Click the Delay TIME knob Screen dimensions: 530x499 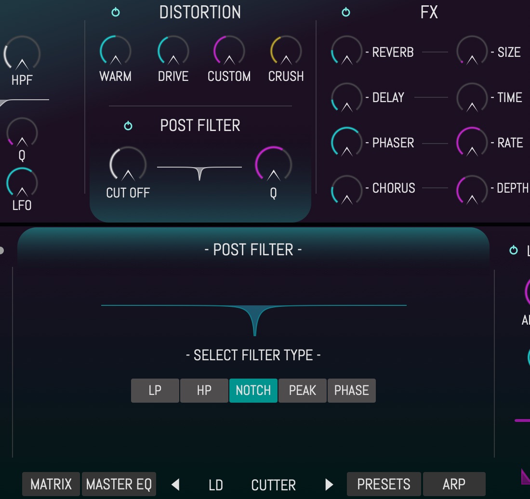coord(472,98)
